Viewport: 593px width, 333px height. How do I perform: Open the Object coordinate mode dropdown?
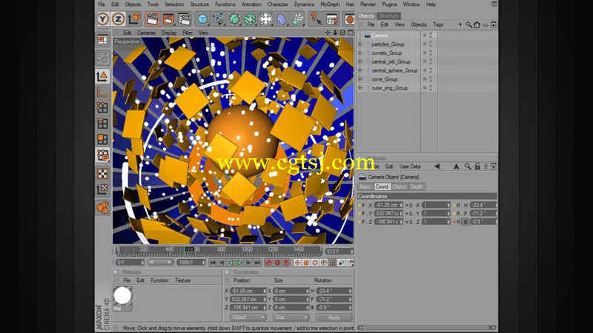248,317
